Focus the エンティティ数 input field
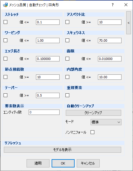The image size is (133, 171). tap(44, 112)
